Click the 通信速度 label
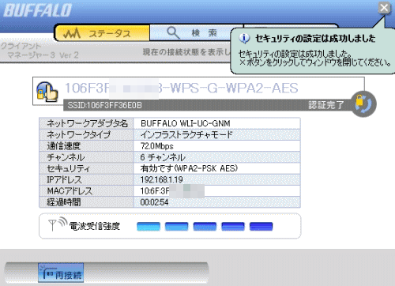 click(x=63, y=146)
